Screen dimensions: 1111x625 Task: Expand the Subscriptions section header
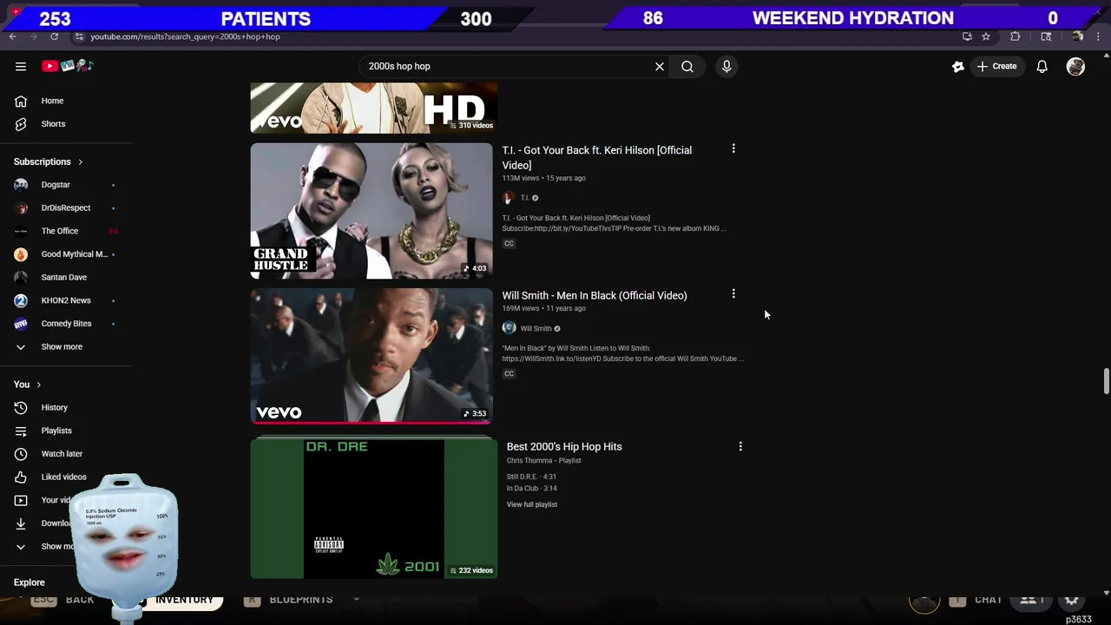[x=49, y=161]
